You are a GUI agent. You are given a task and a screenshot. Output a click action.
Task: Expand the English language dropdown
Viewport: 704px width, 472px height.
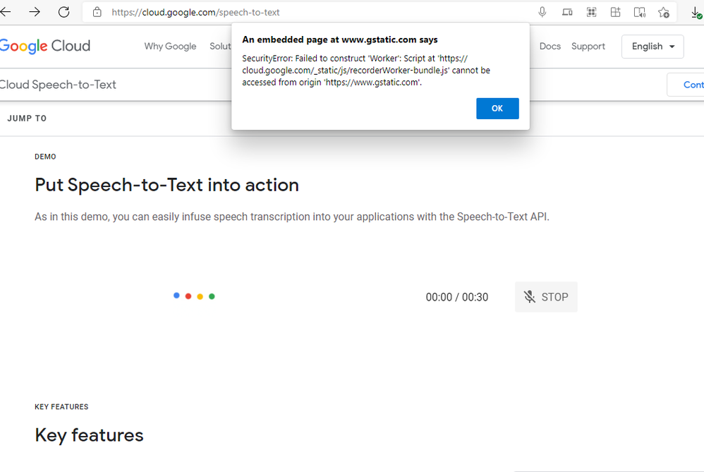pos(653,47)
